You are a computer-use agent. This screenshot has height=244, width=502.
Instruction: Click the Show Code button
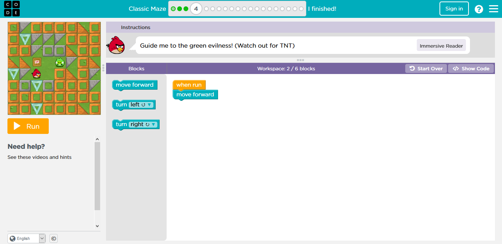pyautogui.click(x=471, y=68)
